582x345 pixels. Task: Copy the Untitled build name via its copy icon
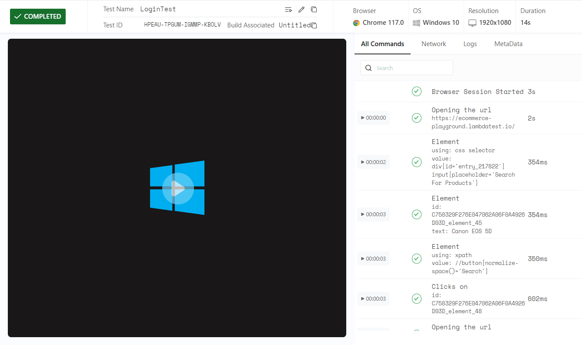314,25
